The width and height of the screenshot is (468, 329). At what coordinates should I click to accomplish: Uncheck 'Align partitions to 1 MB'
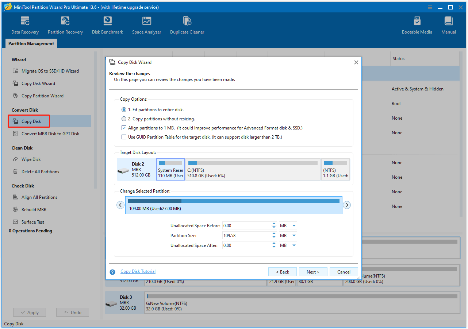[x=124, y=128]
